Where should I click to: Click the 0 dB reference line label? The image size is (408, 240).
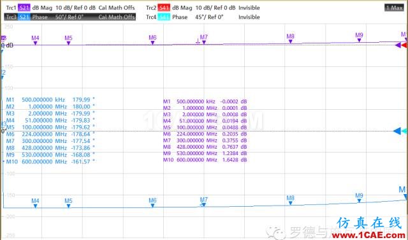coord(7,45)
